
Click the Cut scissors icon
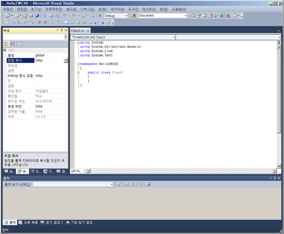click(x=45, y=16)
